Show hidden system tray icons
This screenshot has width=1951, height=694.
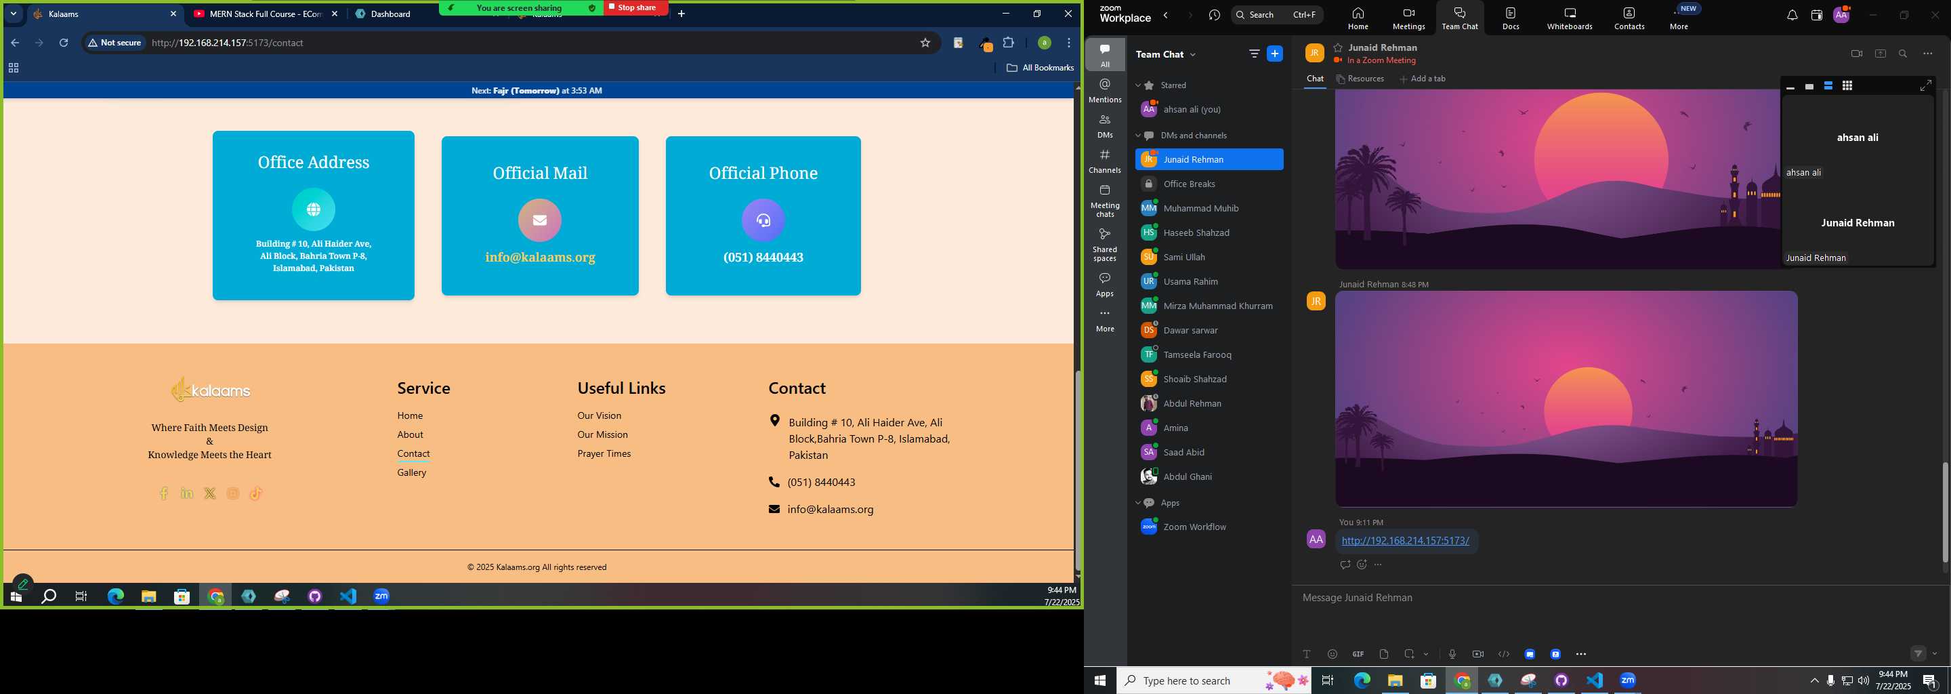[1814, 681]
